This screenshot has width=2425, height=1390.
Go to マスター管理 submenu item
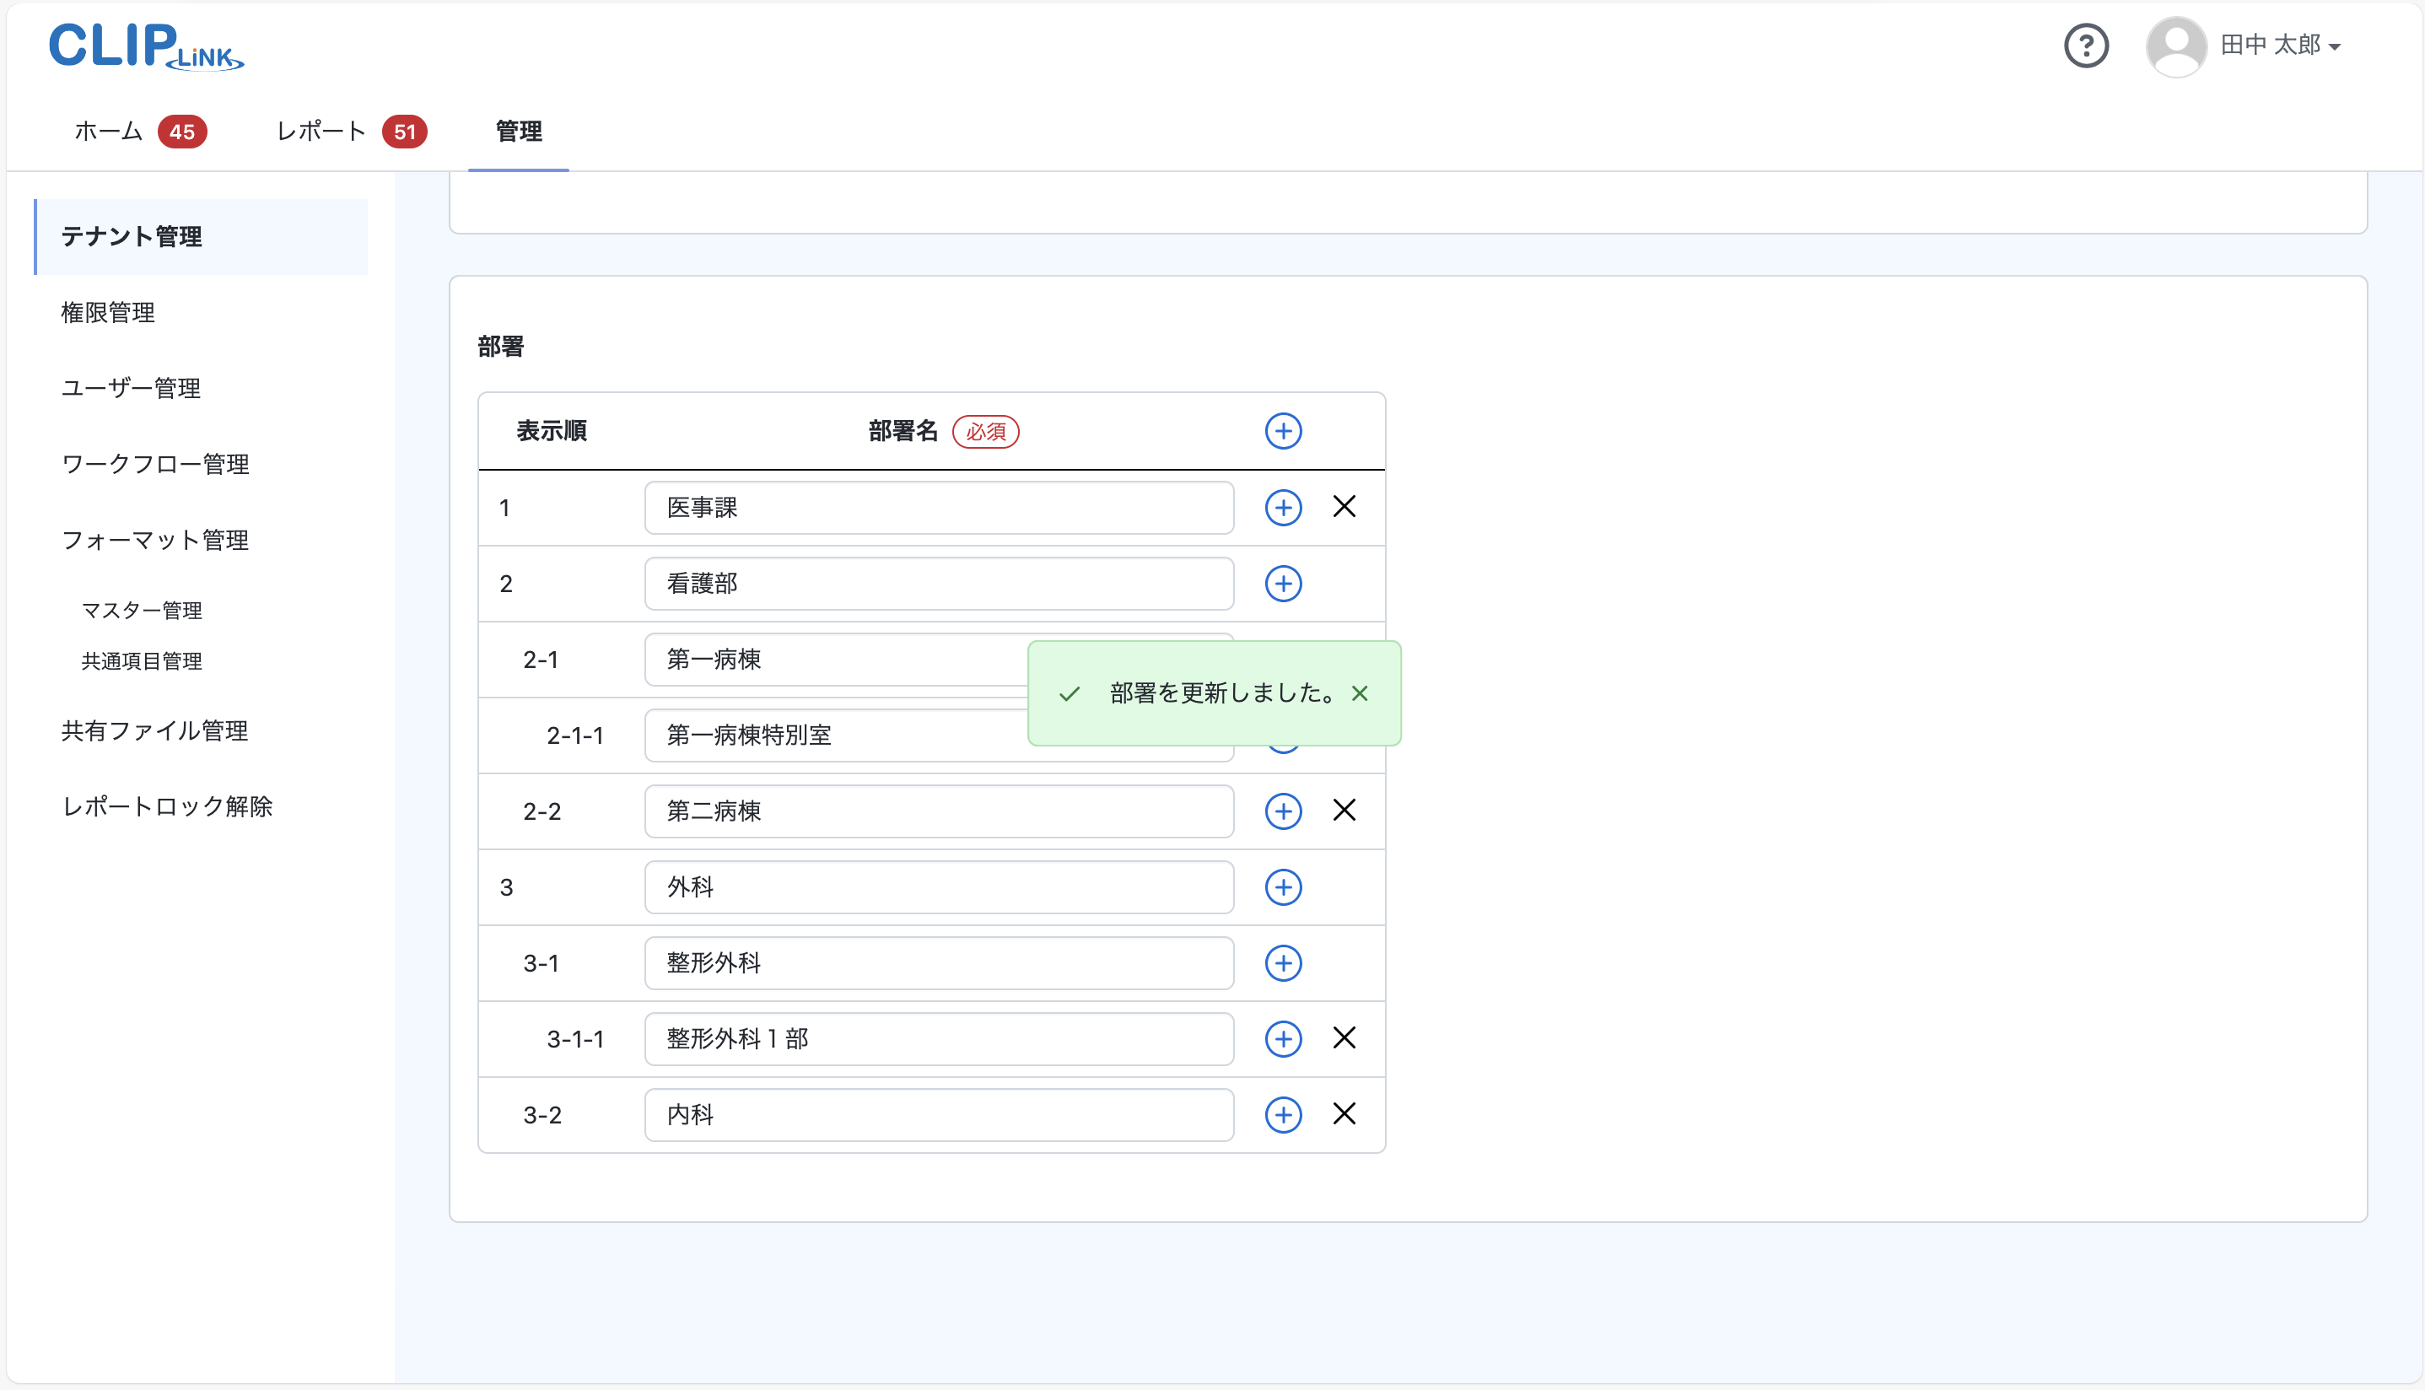142,610
